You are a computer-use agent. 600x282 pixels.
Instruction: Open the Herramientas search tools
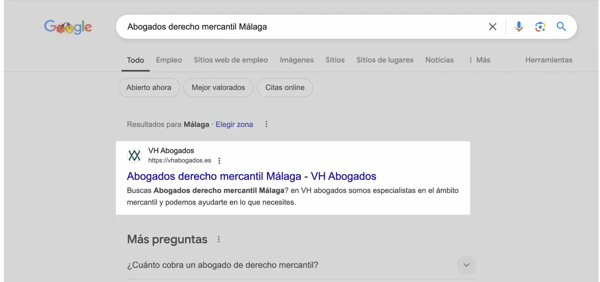[x=549, y=60]
